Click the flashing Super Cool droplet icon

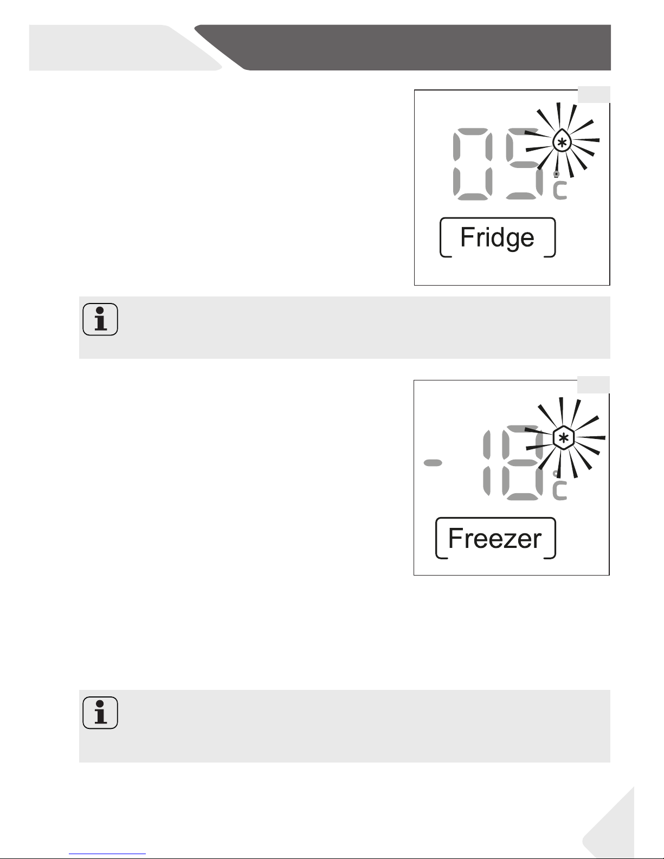click(562, 143)
